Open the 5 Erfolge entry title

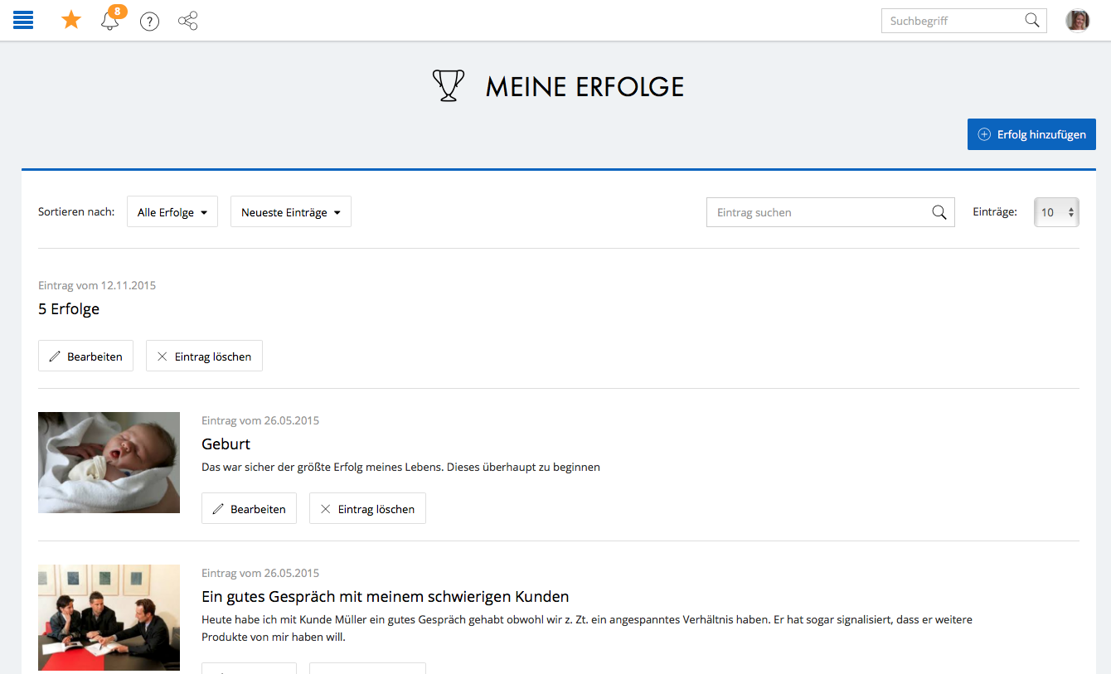[69, 309]
